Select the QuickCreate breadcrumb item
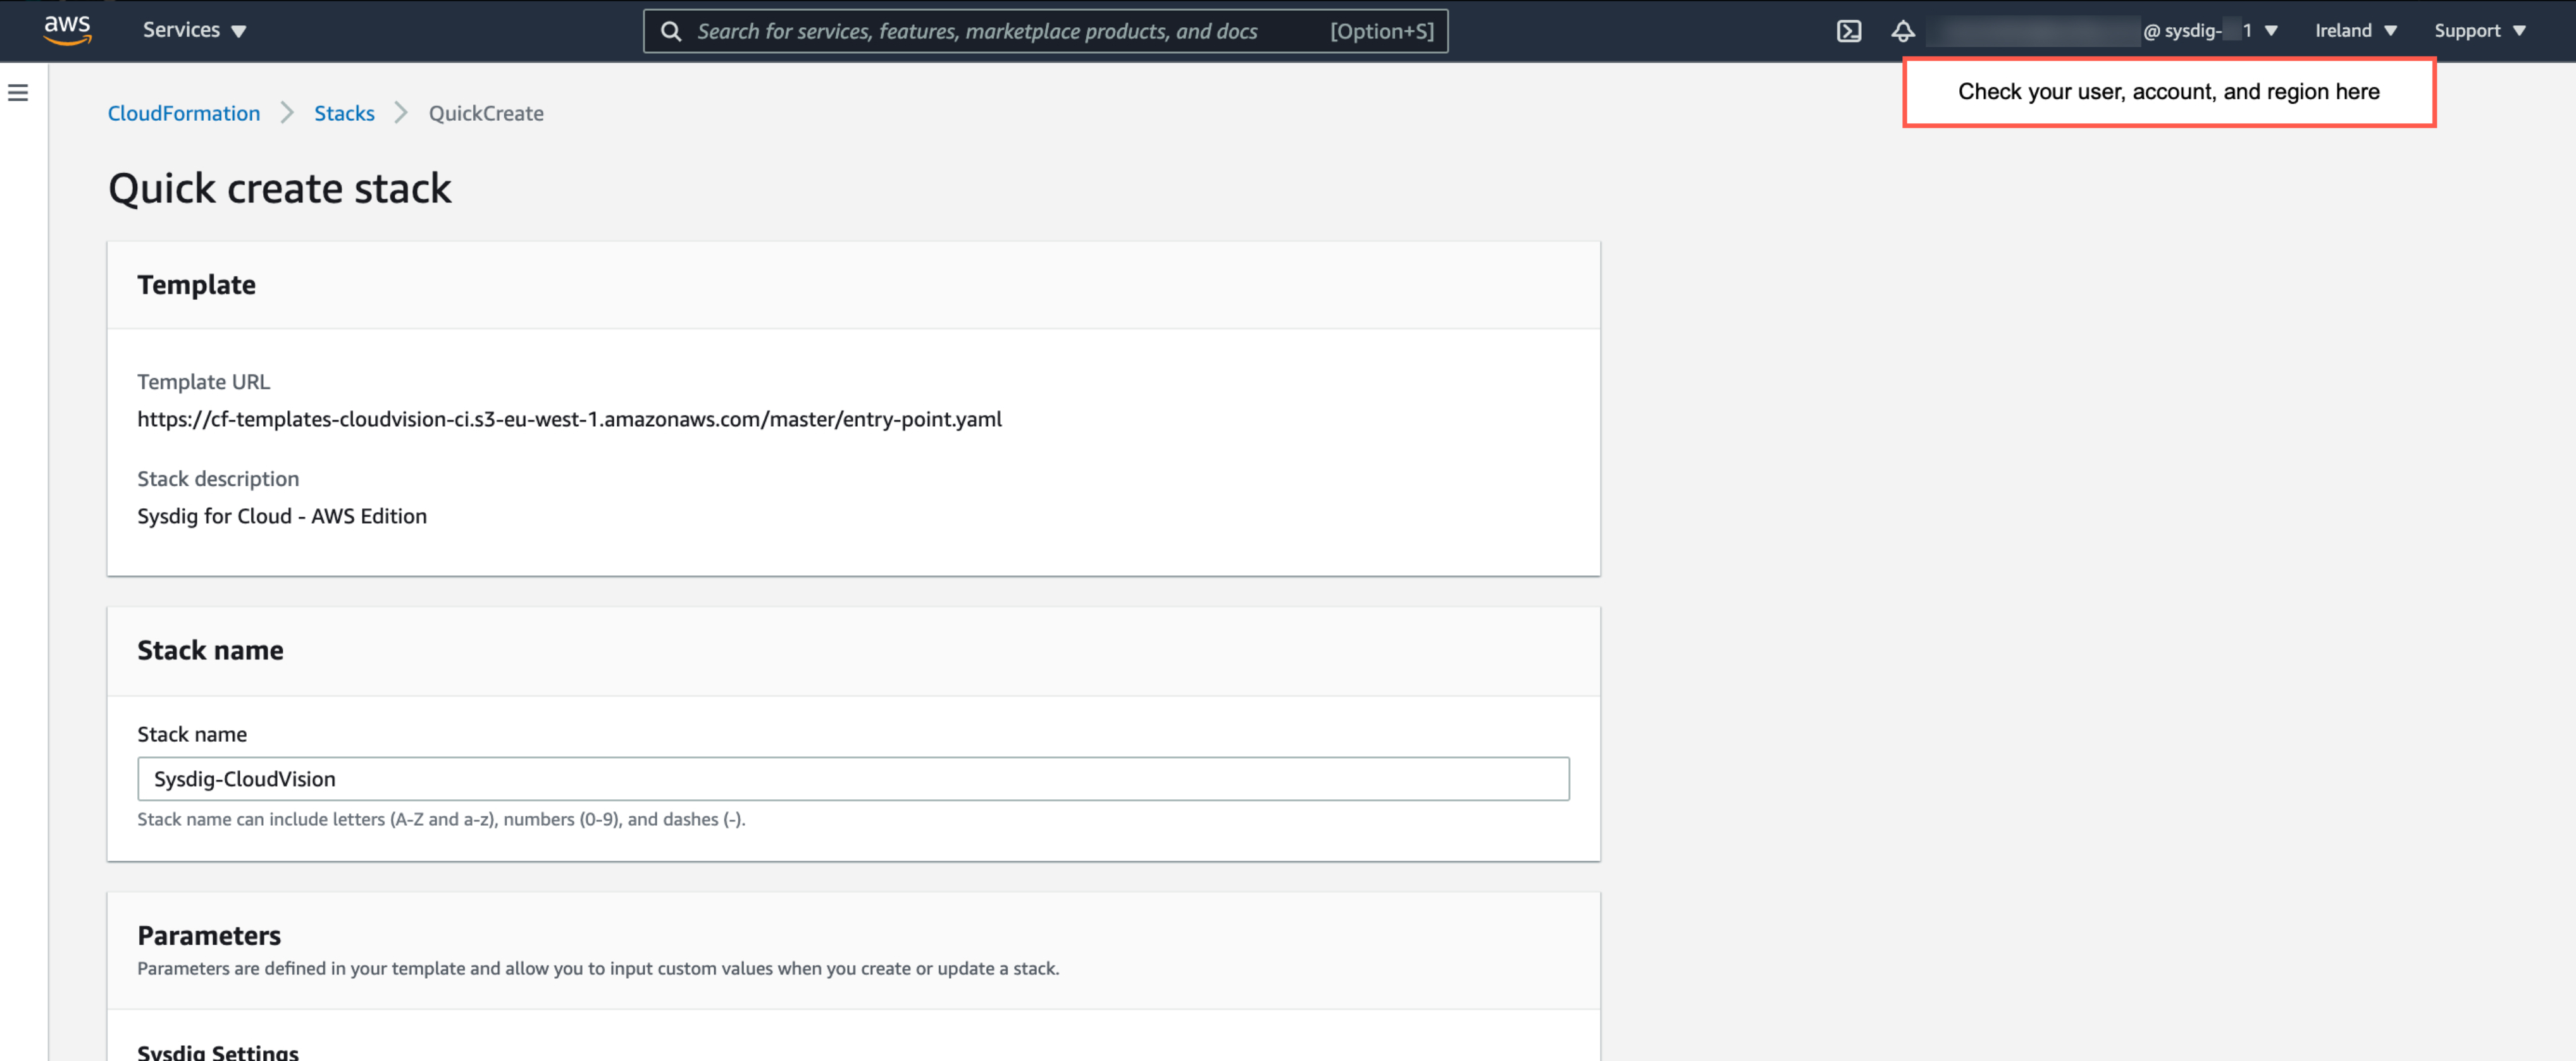Image resolution: width=2576 pixels, height=1061 pixels. (x=485, y=113)
